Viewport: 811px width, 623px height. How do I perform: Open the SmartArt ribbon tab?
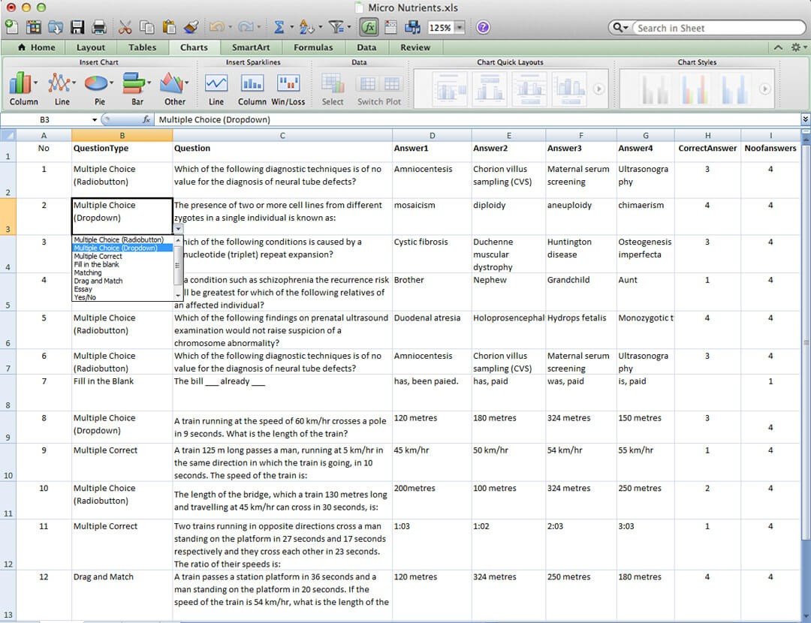[x=250, y=47]
